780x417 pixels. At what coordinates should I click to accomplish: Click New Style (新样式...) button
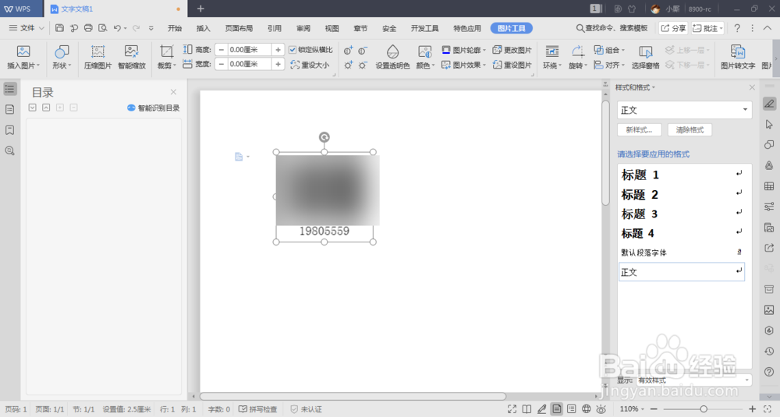(640, 130)
